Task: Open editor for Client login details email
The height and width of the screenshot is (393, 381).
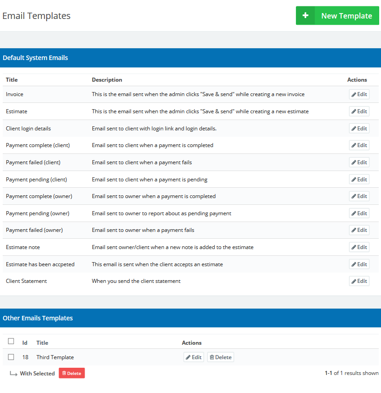Action: (359, 129)
